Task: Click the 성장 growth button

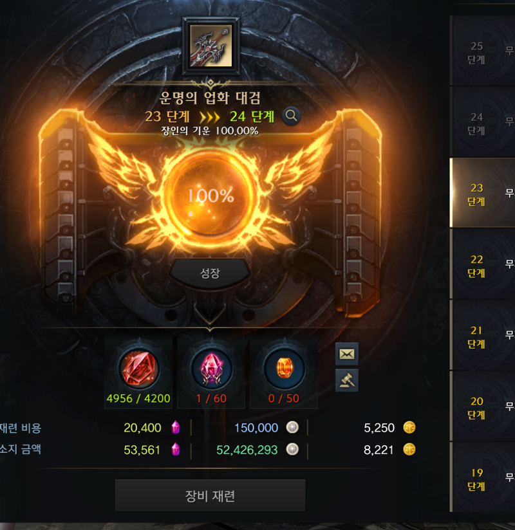Action: 210,273
